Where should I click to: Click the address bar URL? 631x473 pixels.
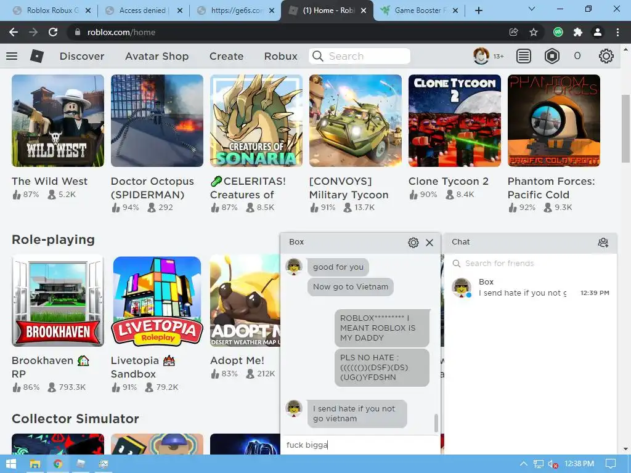click(x=121, y=32)
